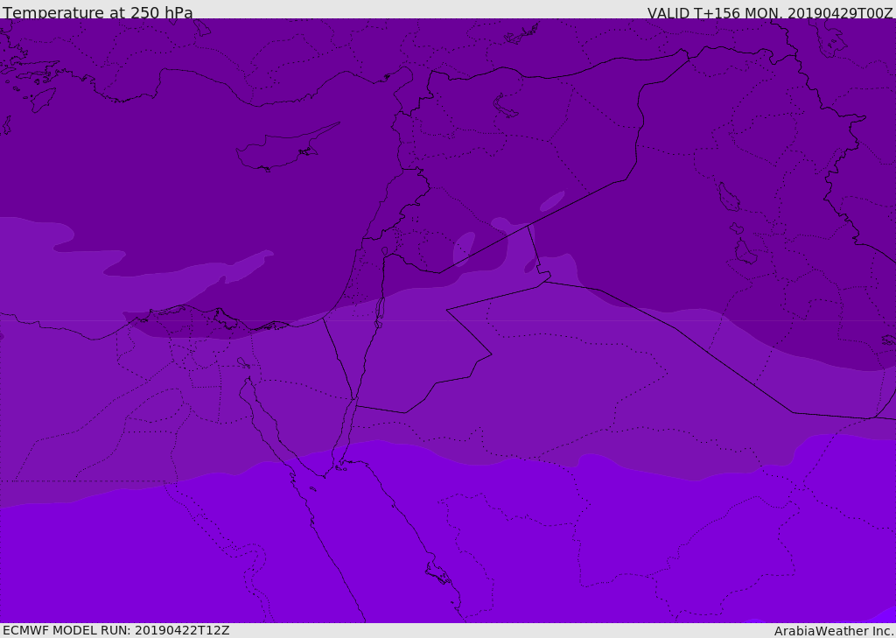Image resolution: width=896 pixels, height=638 pixels.
Task: Click the small light oval patch over Syria
Action: (552, 201)
